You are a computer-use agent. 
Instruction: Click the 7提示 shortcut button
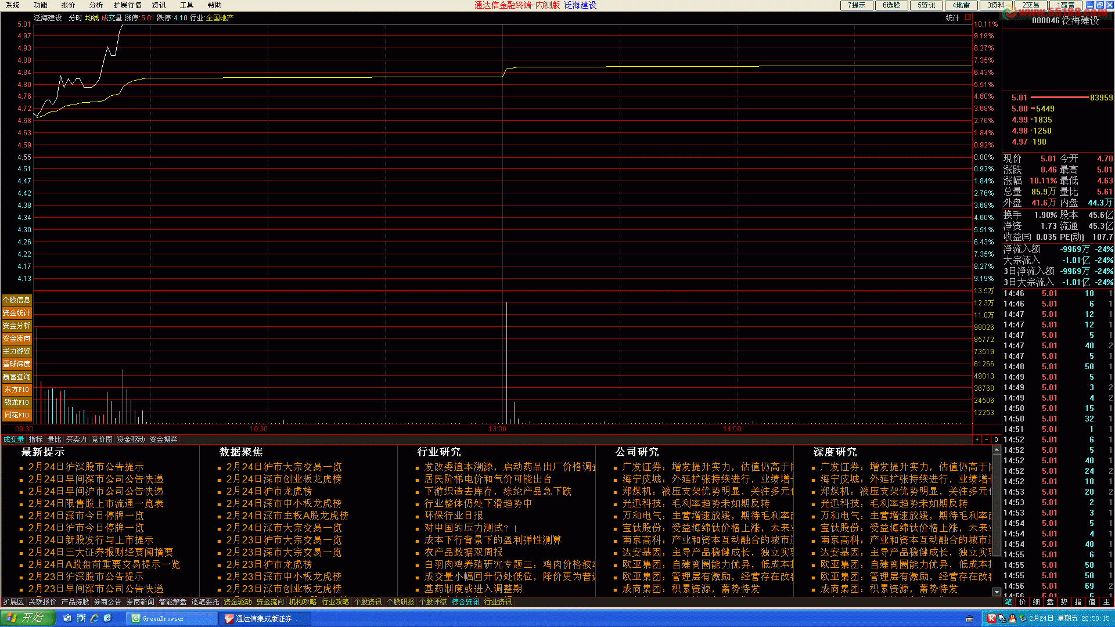click(857, 5)
